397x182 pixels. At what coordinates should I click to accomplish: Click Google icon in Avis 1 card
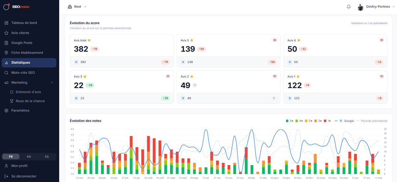coord(290,98)
